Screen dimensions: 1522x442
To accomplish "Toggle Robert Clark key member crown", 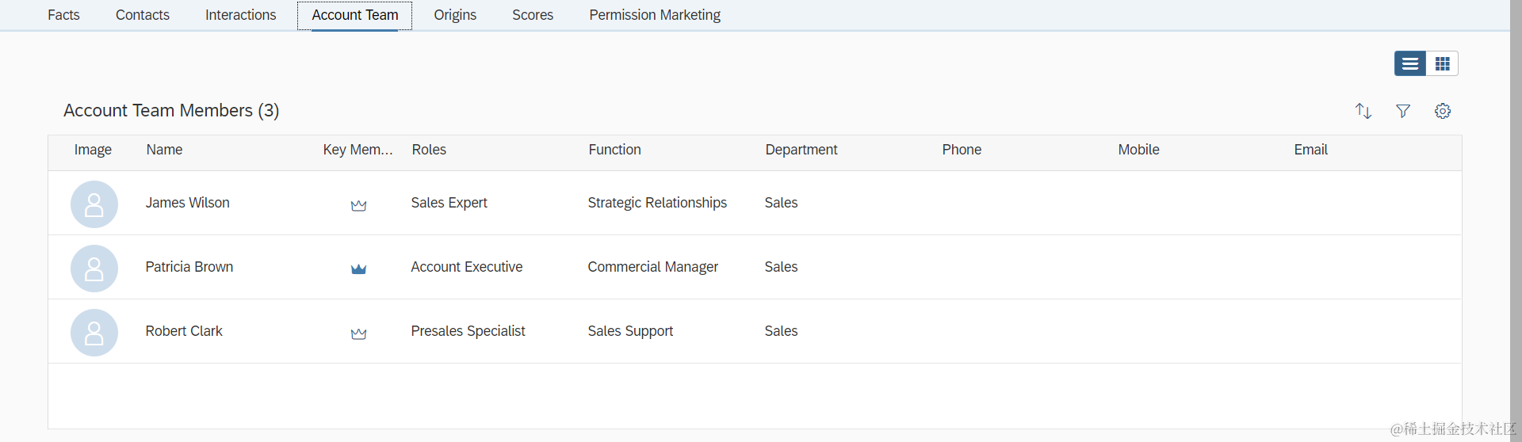I will pos(358,333).
